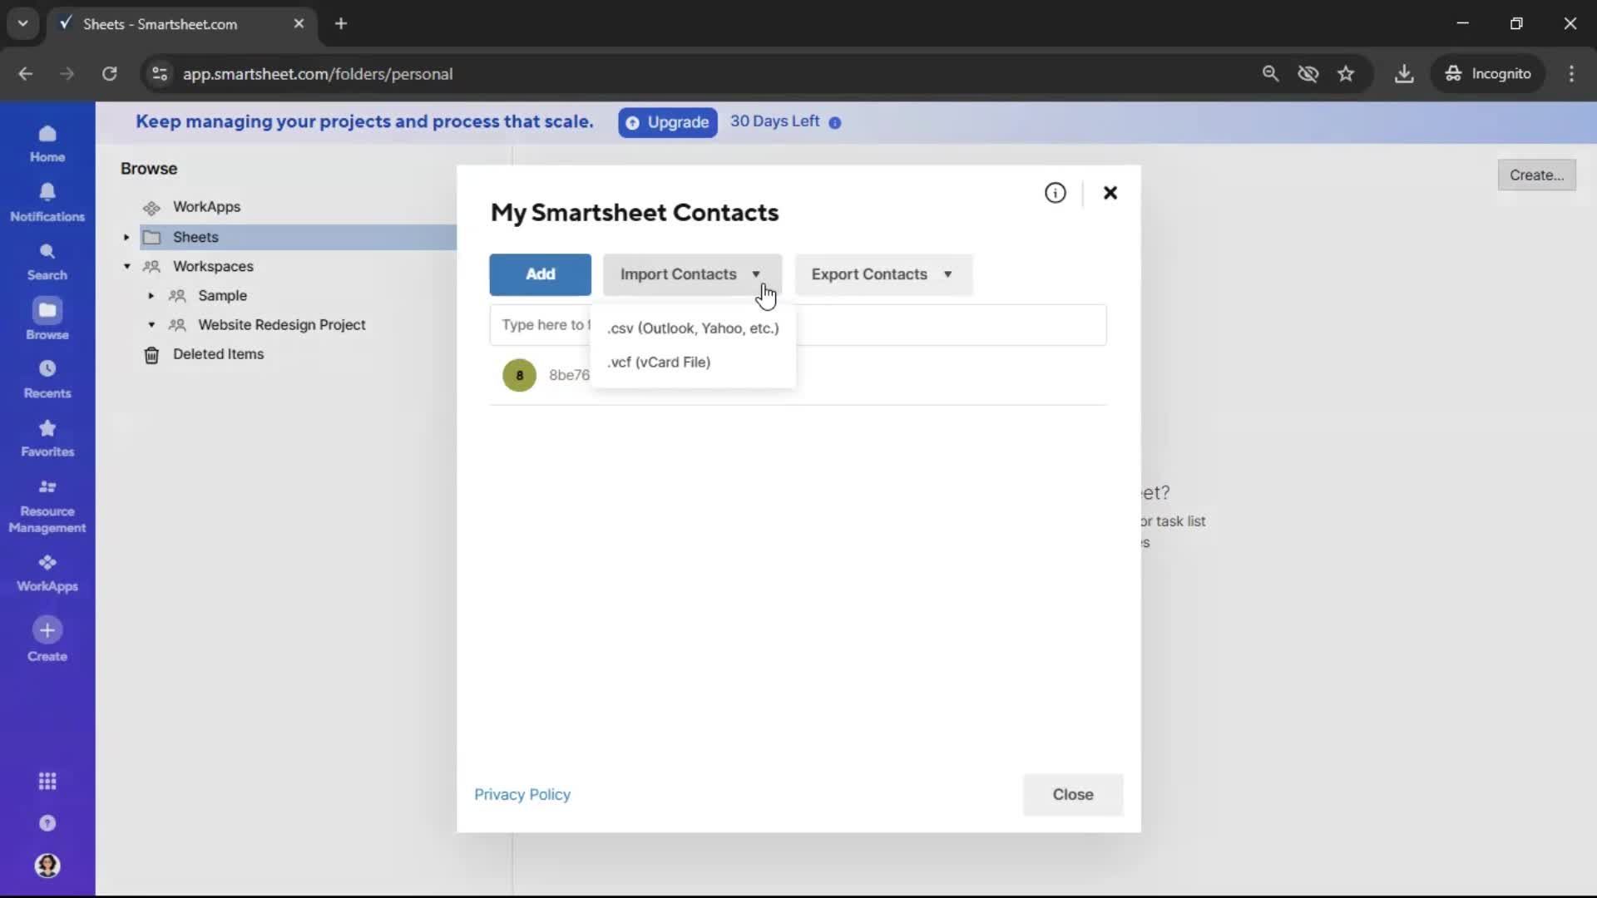Expand the Sheets folder in Browse

(x=126, y=237)
